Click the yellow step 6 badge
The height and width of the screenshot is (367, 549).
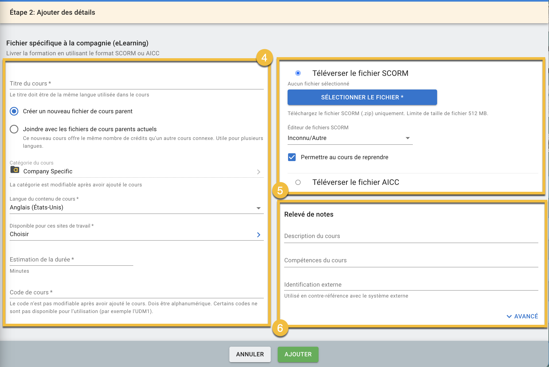click(x=280, y=328)
